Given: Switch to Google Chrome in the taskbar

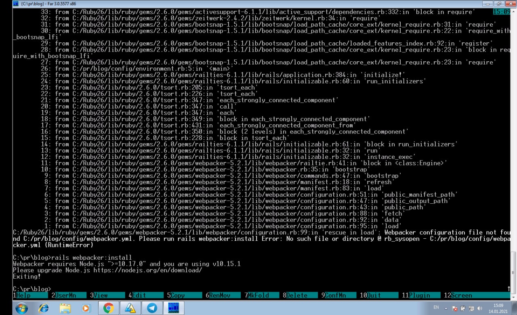Looking at the screenshot, I should (108, 308).
